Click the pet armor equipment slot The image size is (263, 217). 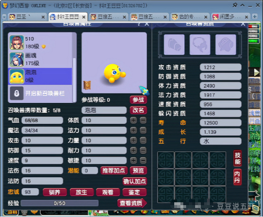(174, 45)
